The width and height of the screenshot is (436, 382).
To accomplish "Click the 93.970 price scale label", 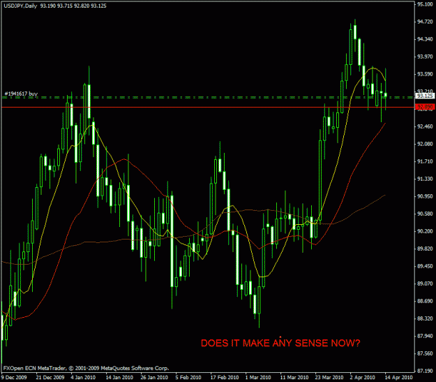I will coord(425,57).
